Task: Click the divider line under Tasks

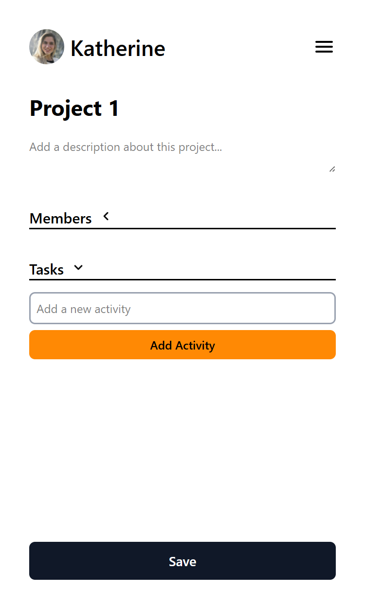Action: [182, 279]
